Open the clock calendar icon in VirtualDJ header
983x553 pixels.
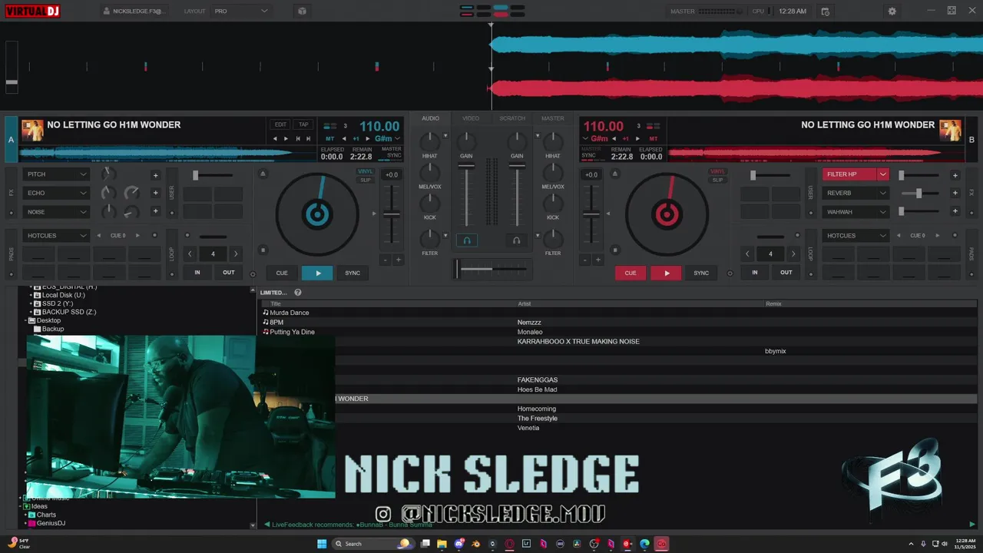coord(825,12)
